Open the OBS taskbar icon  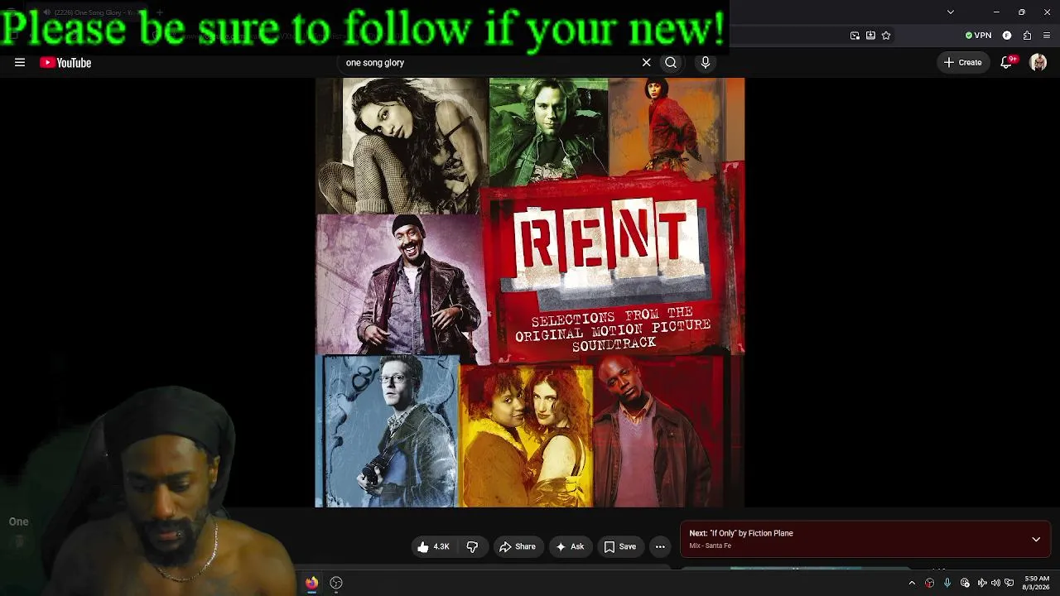(x=336, y=583)
